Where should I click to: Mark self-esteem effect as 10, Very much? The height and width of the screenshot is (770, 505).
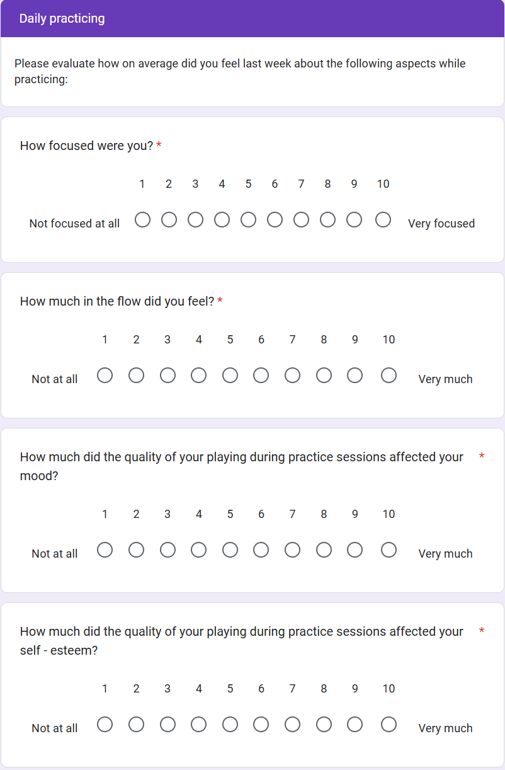[389, 725]
